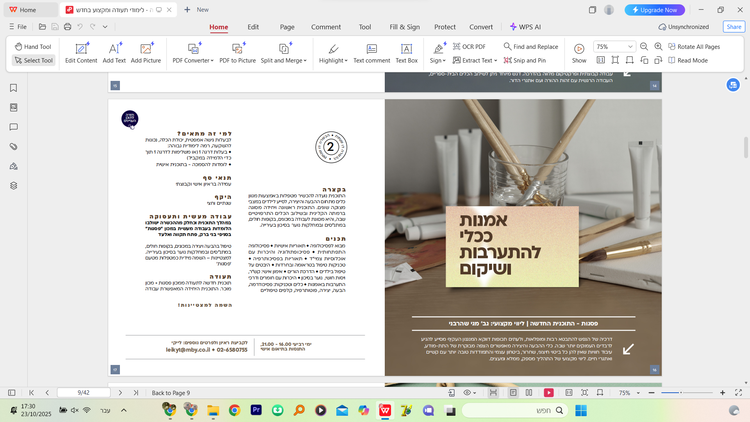Toggle the Hand Tool mode

[x=33, y=46]
